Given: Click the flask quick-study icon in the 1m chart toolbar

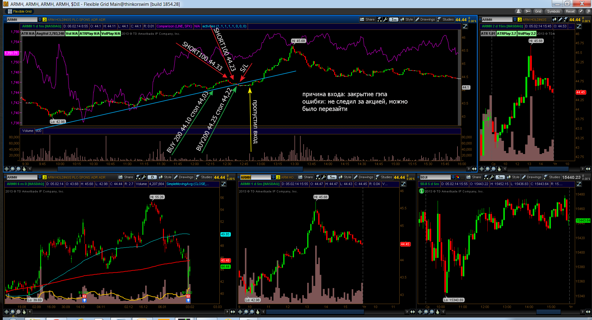Looking at the screenshot, I should [380, 19].
